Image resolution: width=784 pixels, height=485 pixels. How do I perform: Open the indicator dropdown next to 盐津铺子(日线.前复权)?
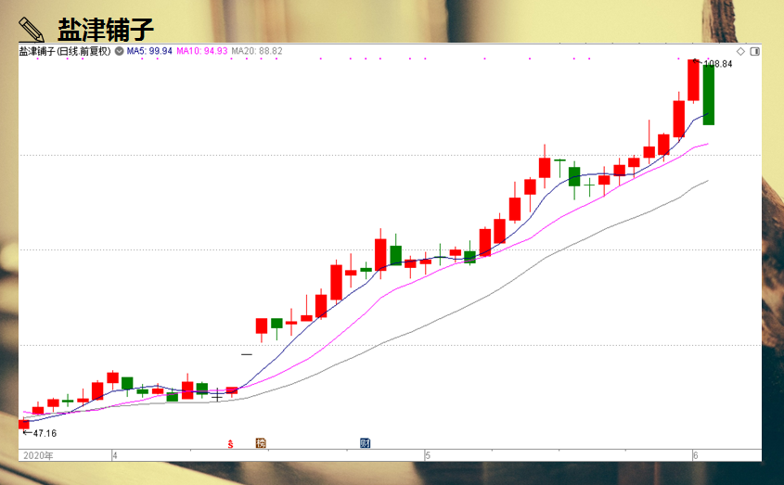coord(119,51)
